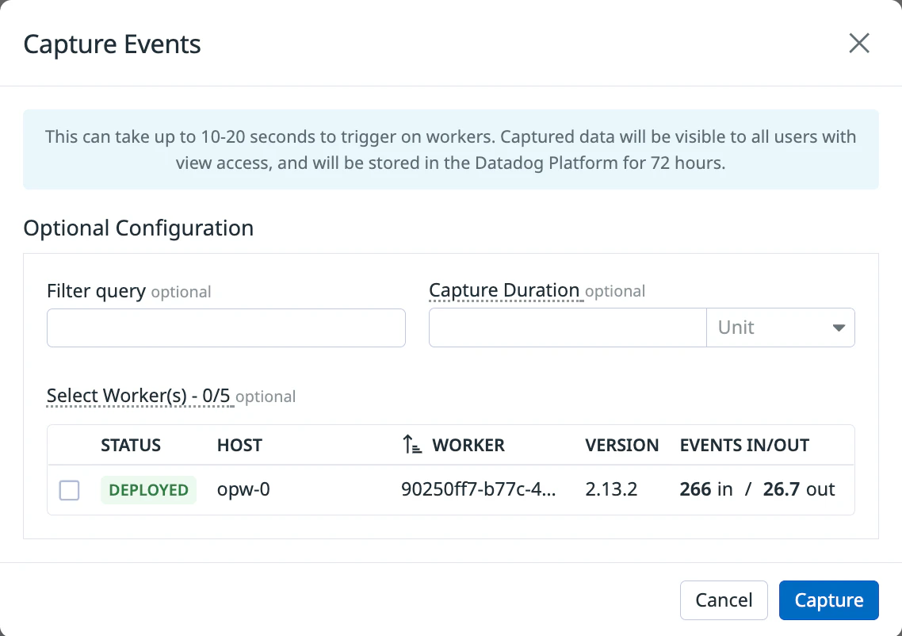Open the Unit dropdown
Screen dimensions: 902x636
tap(780, 328)
